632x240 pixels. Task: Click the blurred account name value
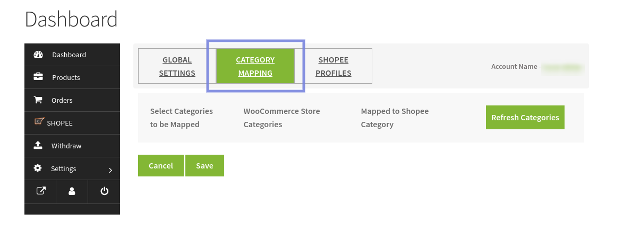[x=562, y=67]
